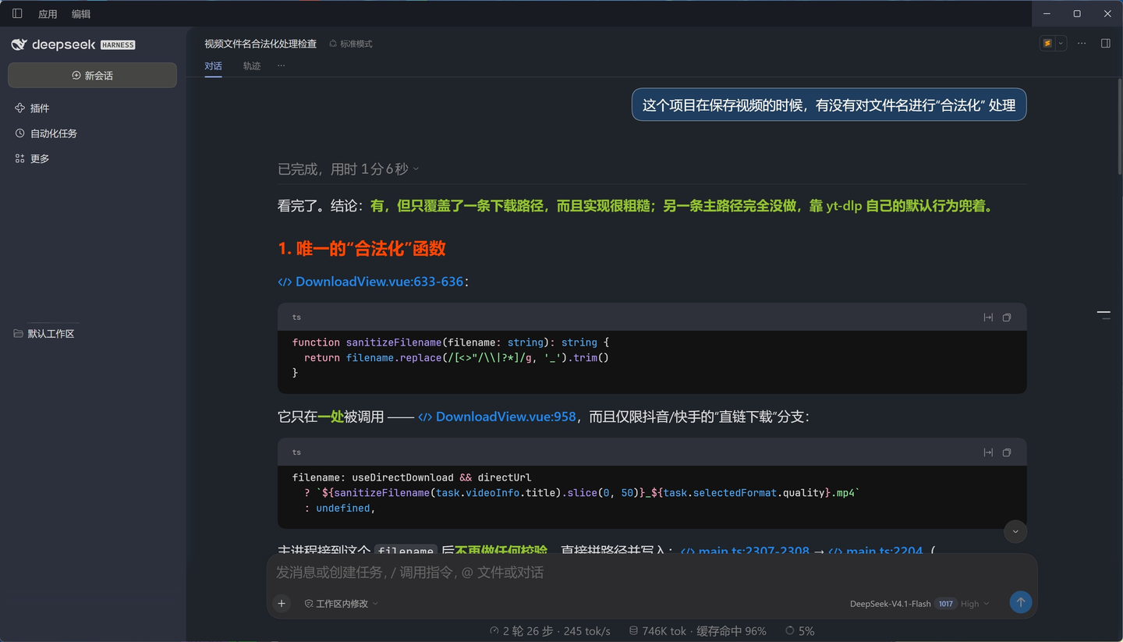This screenshot has height=642, width=1123.
Task: Open the High reasoning effort dropdown
Action: (x=975, y=604)
